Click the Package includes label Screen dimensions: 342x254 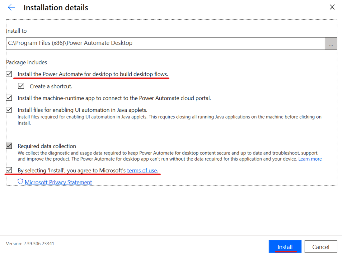point(26,62)
